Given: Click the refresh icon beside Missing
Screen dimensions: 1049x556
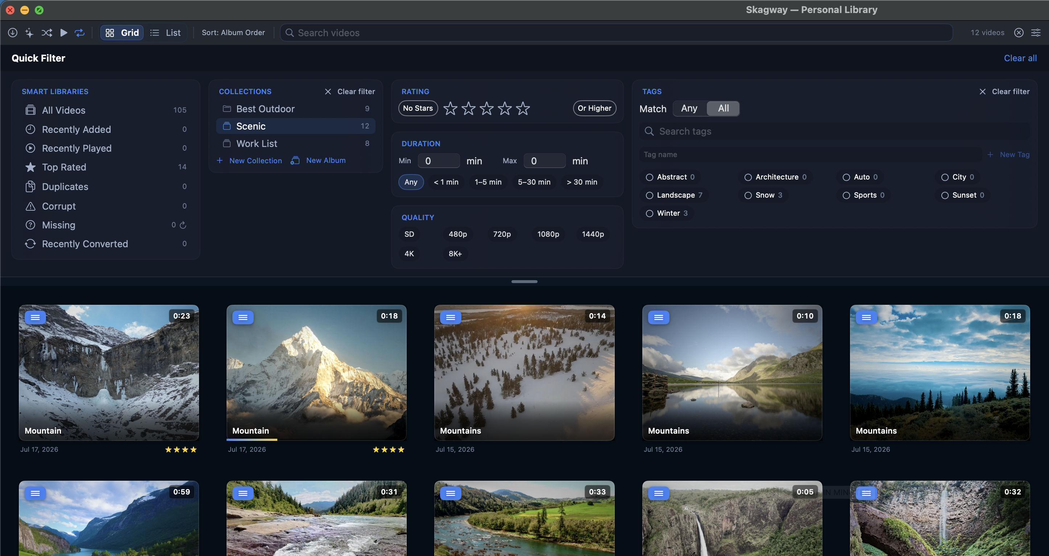Looking at the screenshot, I should (183, 225).
